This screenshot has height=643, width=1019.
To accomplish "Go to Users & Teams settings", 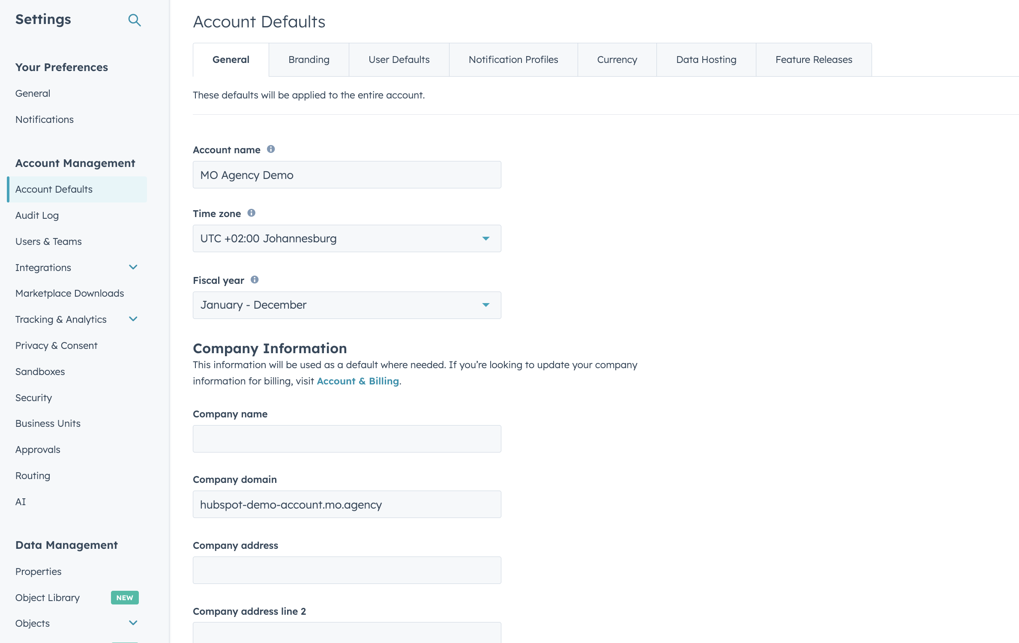I will pos(48,241).
